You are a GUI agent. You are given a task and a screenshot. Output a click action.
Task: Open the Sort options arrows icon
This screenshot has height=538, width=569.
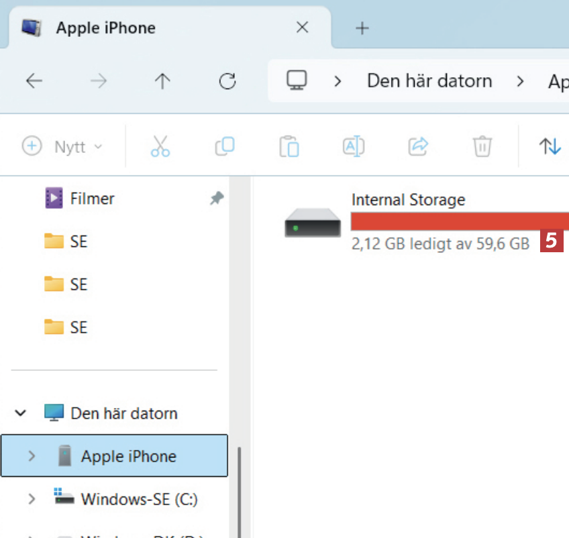coord(550,146)
